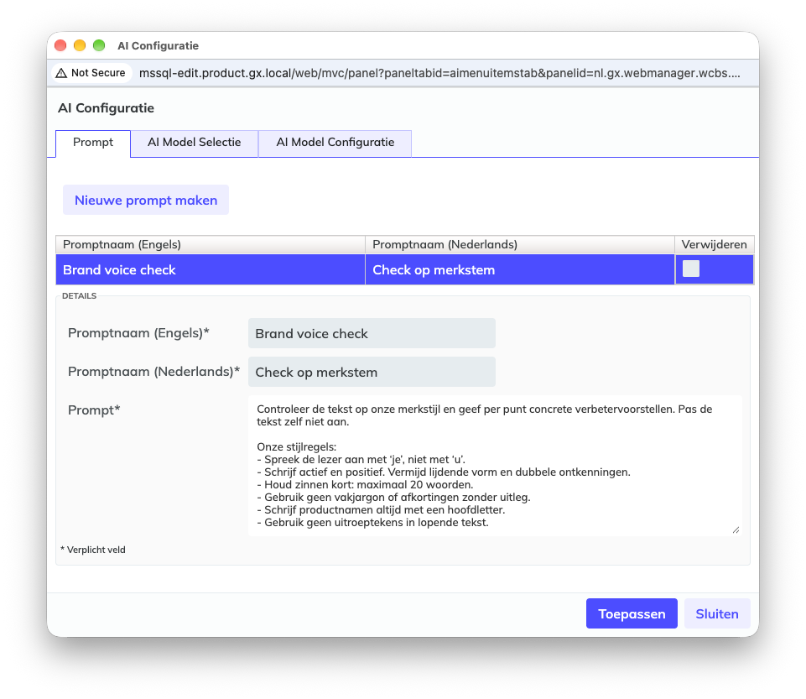Edit the Promptnaam (Nederlands) input field
806x699 pixels.
tap(372, 372)
